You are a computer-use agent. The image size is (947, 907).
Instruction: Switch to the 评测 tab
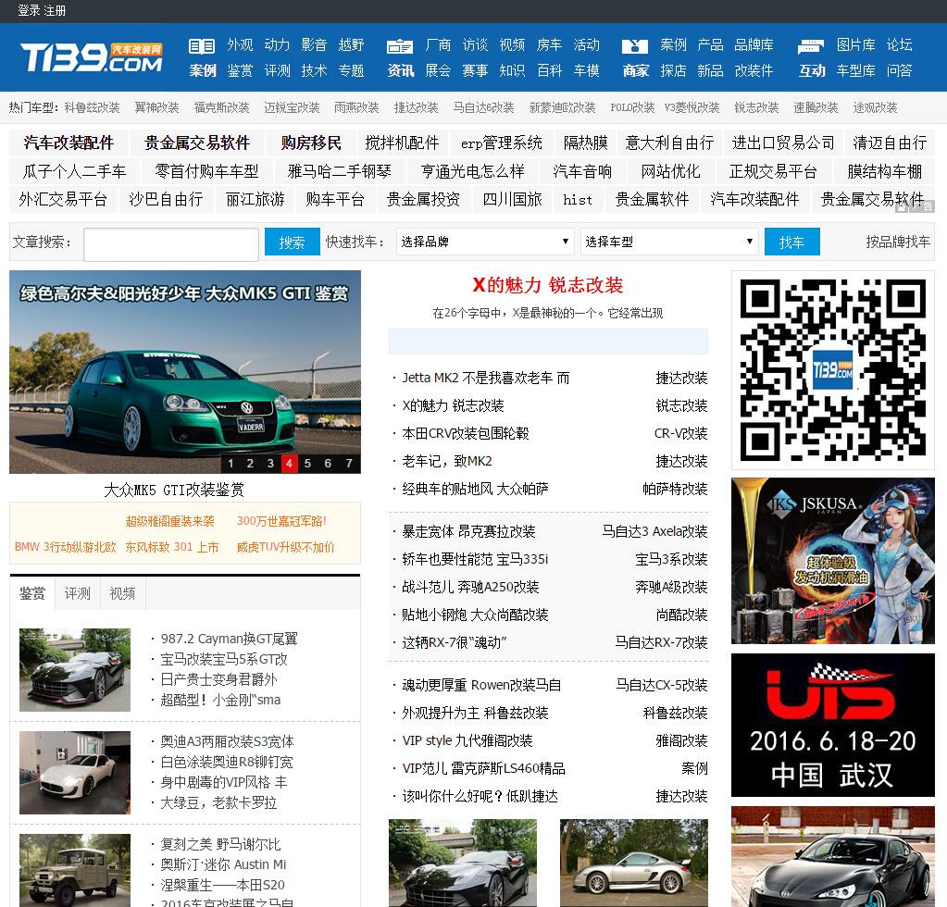point(78,593)
